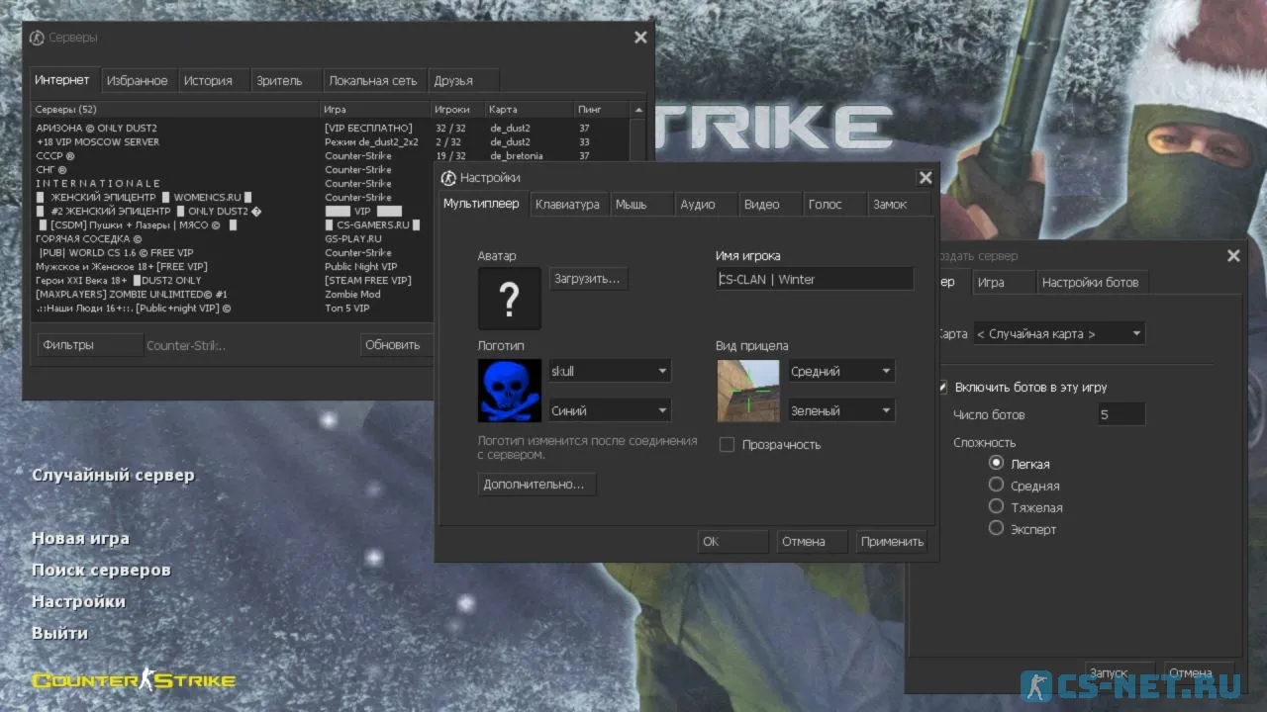Close the create server dialog
1267x712 pixels.
[x=1233, y=256]
